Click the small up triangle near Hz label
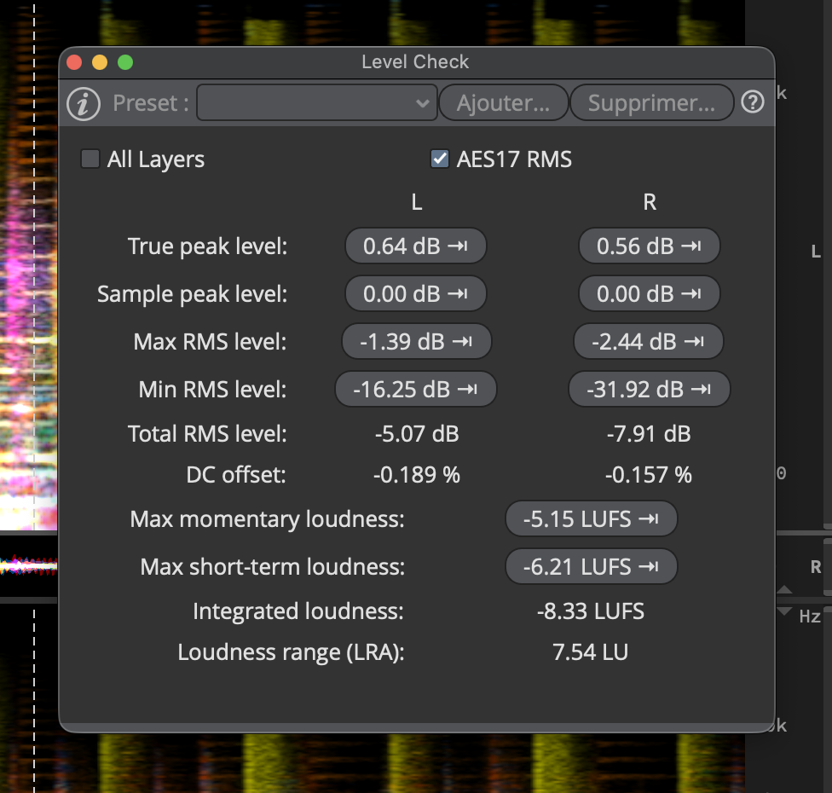 tap(784, 589)
